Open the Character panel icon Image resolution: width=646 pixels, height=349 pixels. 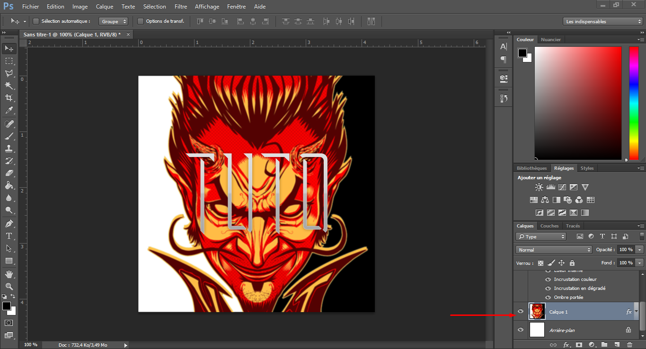coord(504,46)
